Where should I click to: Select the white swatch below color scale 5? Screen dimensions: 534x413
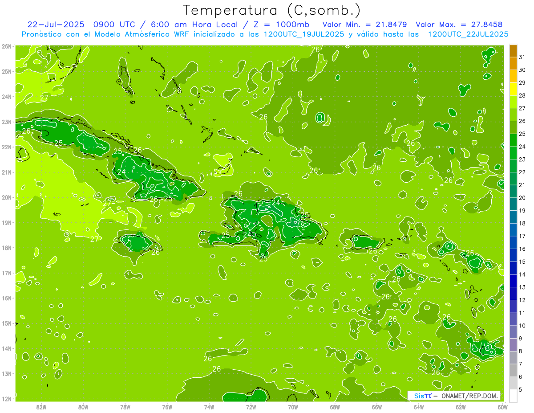[x=513, y=395]
